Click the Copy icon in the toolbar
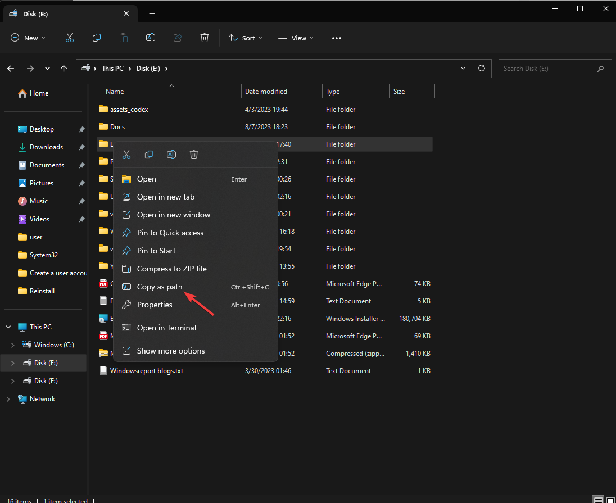Screen dimensions: 616x503 97,38
